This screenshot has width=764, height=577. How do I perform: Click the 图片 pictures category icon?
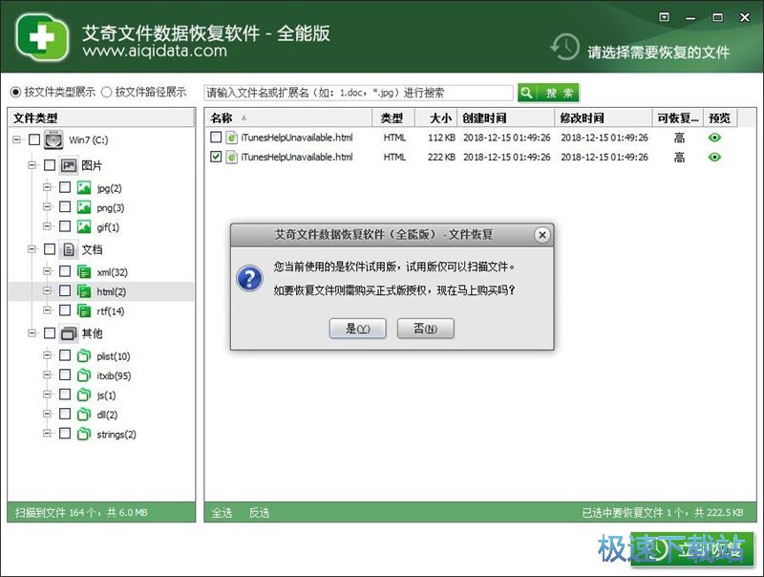[x=69, y=165]
